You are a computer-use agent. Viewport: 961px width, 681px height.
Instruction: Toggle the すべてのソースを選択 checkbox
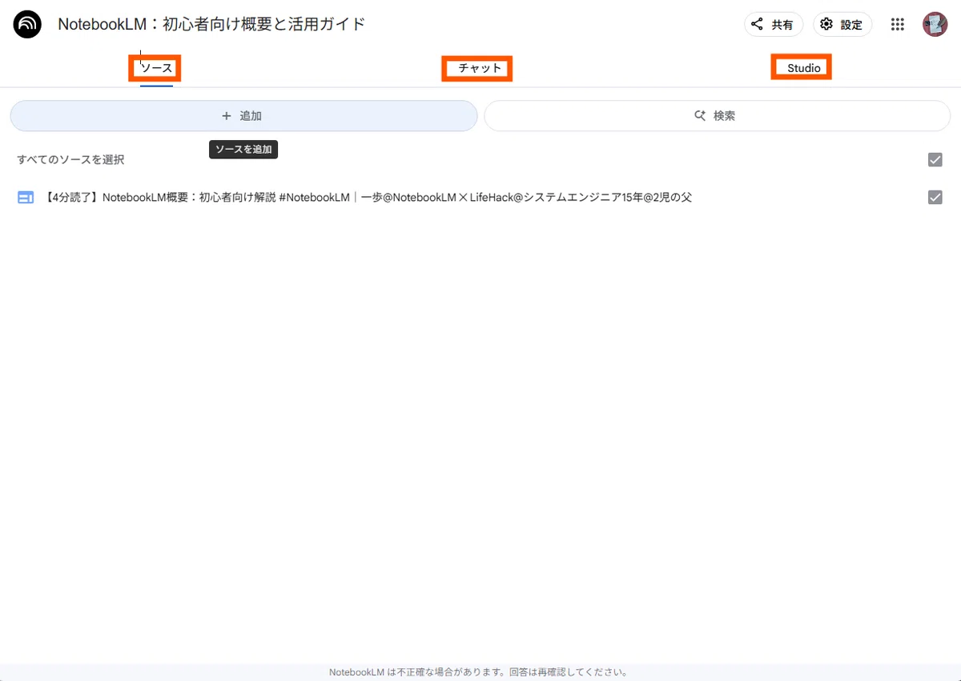[935, 160]
